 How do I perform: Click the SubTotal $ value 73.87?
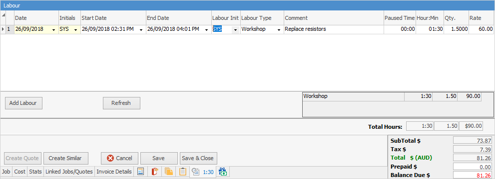pyautogui.click(x=473, y=140)
